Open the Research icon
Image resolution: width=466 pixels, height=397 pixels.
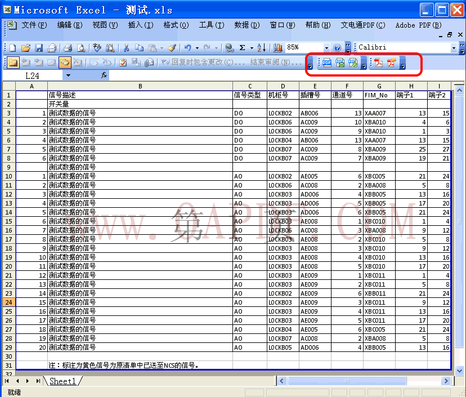[x=110, y=47]
